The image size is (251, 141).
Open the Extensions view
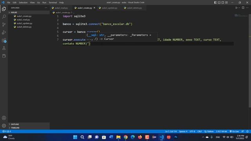point(4,40)
